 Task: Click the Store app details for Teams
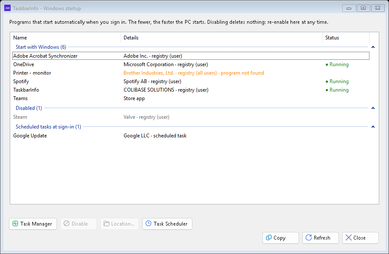pos(134,98)
